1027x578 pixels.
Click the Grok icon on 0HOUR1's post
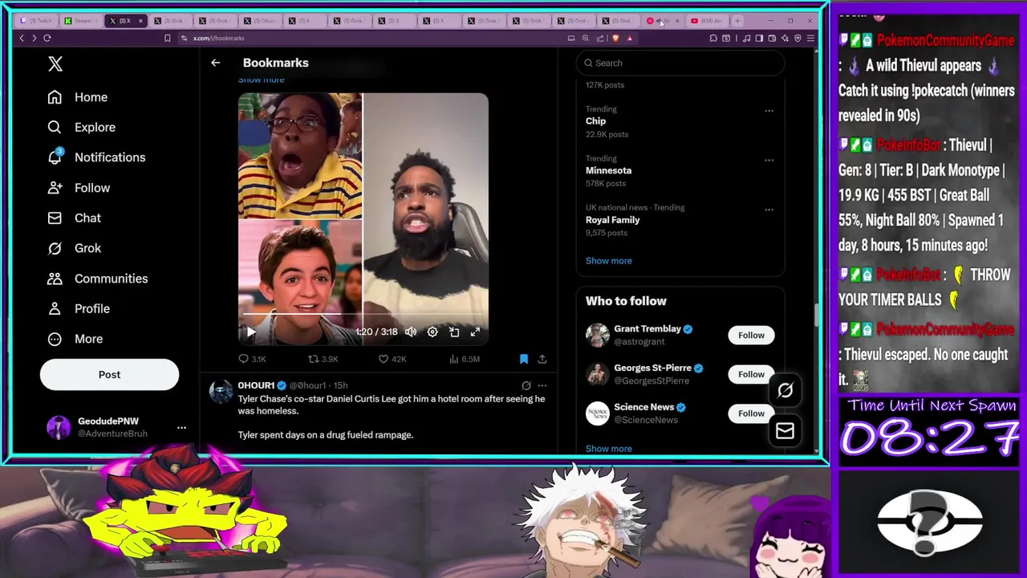[526, 385]
